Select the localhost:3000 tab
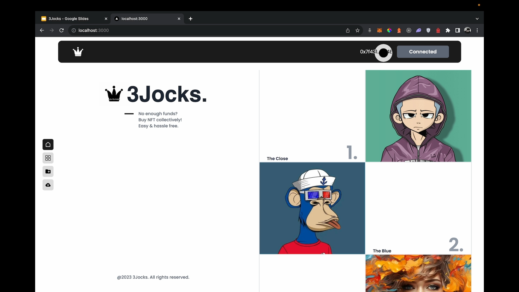Image resolution: width=519 pixels, height=292 pixels. pyautogui.click(x=147, y=19)
